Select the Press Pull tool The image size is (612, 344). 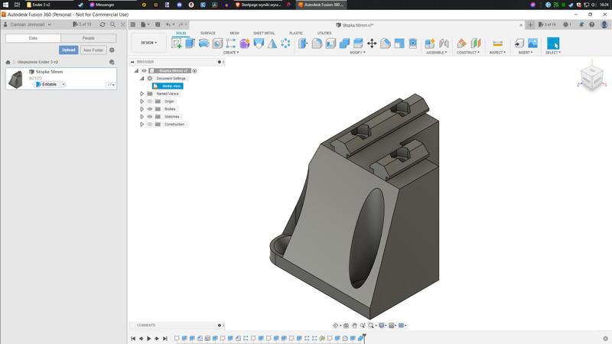[303, 44]
